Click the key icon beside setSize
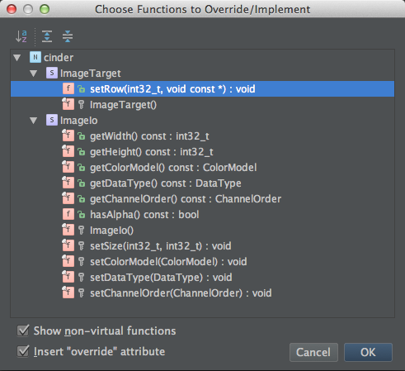The height and width of the screenshot is (371, 405). pos(82,246)
